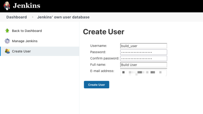
Task: Focus the E-mail address input field
Action: coord(144,72)
